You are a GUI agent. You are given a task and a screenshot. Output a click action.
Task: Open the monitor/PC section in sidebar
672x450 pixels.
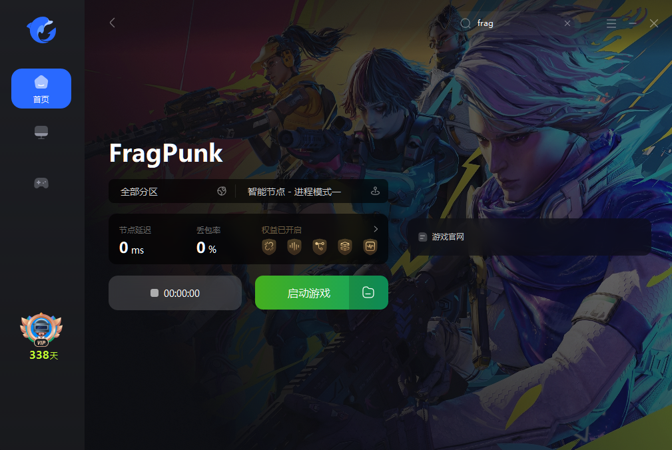tap(41, 132)
